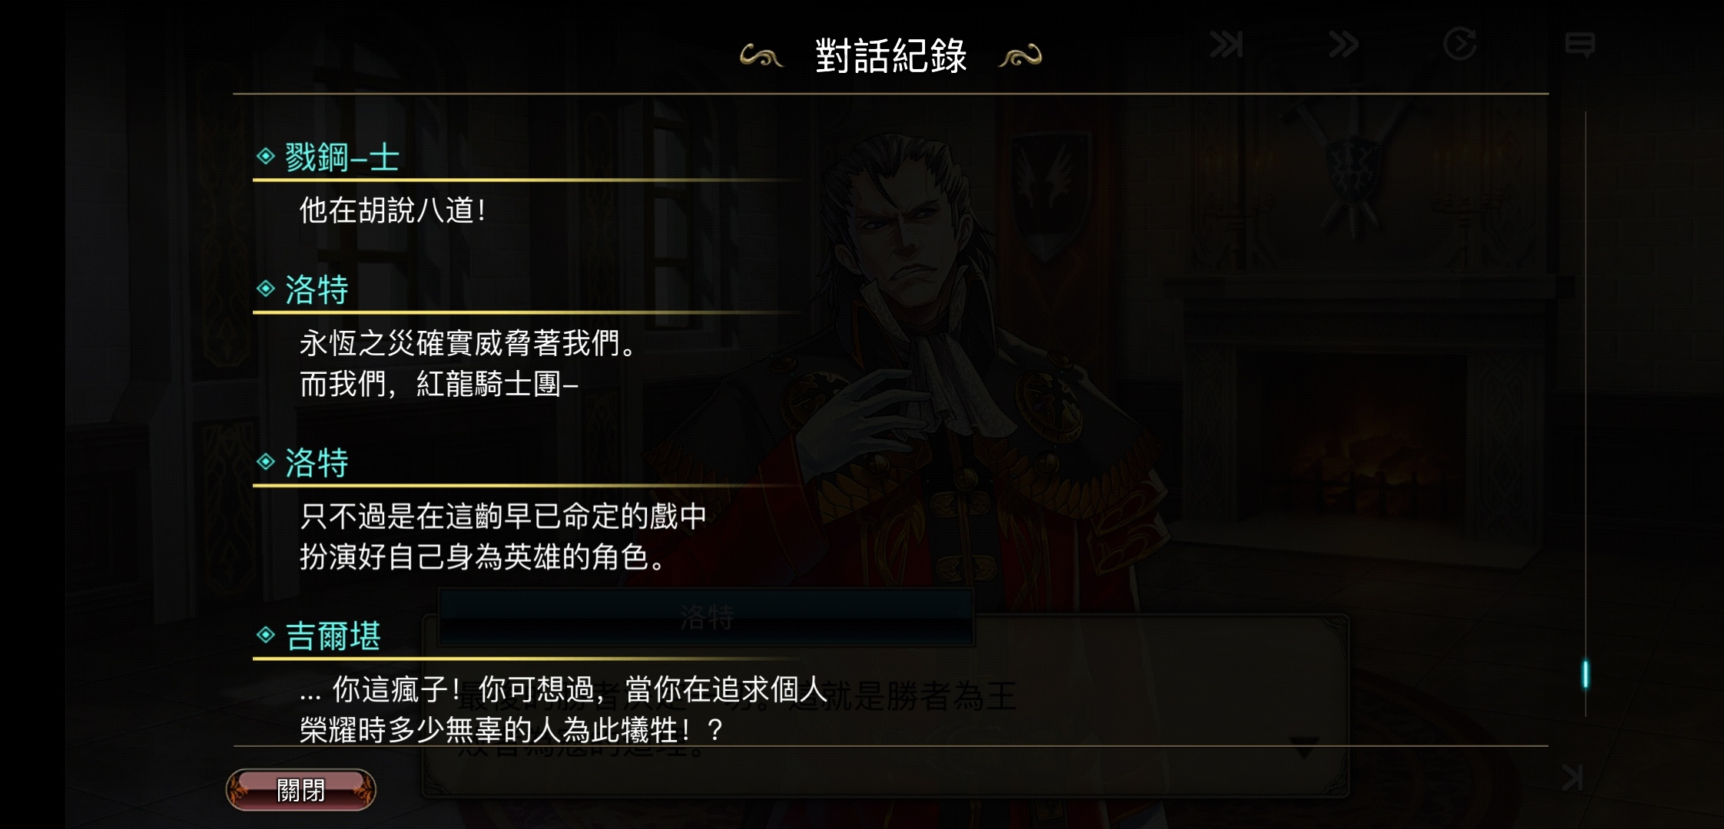Image resolution: width=1724 pixels, height=829 pixels.
Task: Click the left gold swirl ornament by title
Action: pyautogui.click(x=761, y=56)
